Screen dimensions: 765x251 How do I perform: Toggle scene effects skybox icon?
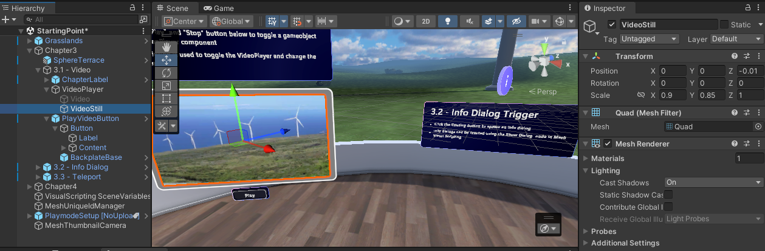(487, 21)
